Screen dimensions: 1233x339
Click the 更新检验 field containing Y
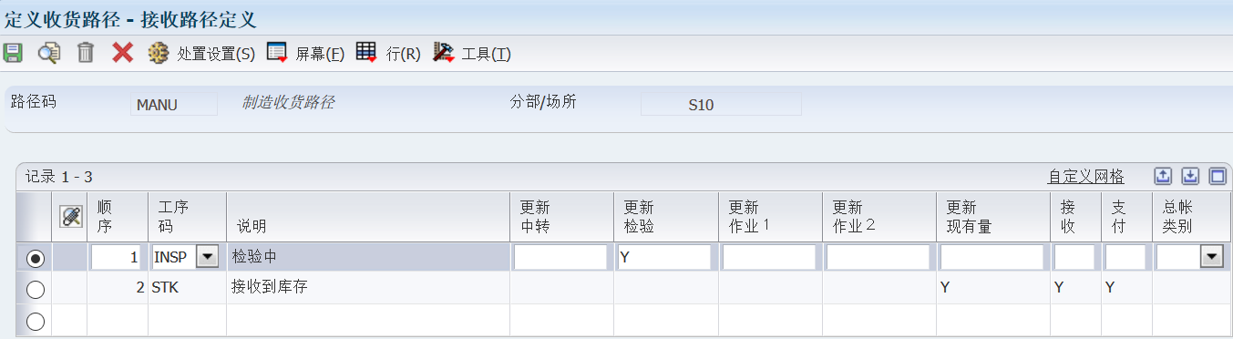click(x=664, y=258)
